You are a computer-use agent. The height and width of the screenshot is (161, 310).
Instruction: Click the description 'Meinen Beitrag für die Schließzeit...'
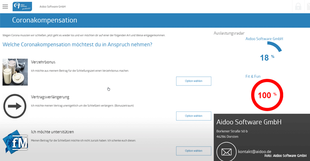click(x=83, y=140)
